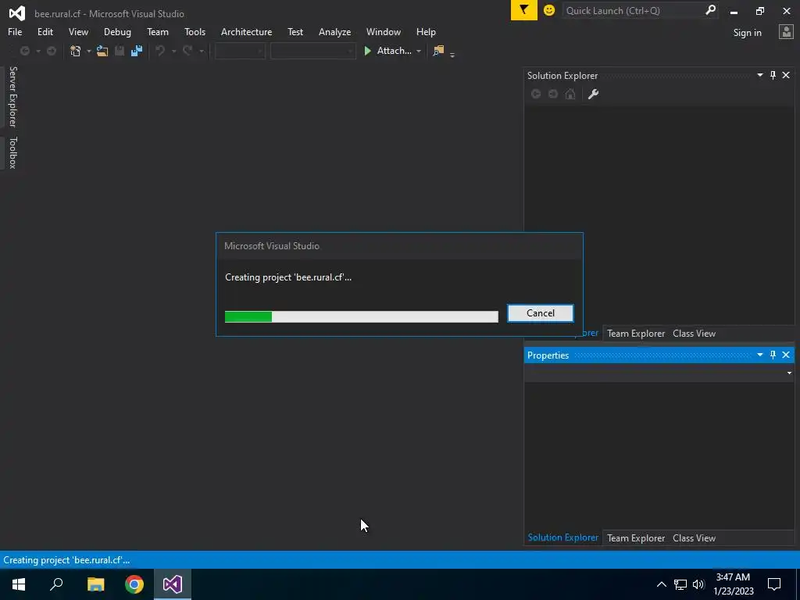800x600 pixels.
Task: Open the View menu
Action: [78, 32]
